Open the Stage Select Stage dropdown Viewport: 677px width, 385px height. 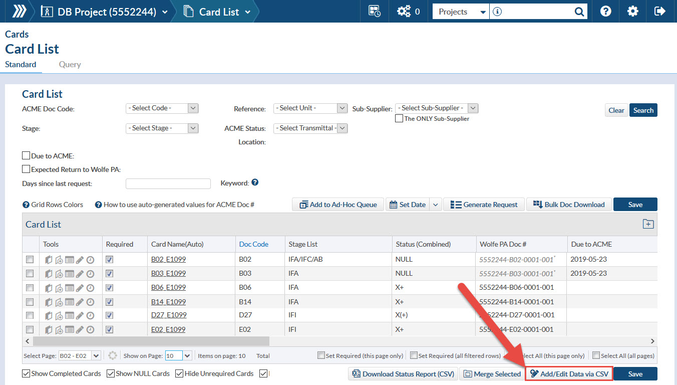162,128
